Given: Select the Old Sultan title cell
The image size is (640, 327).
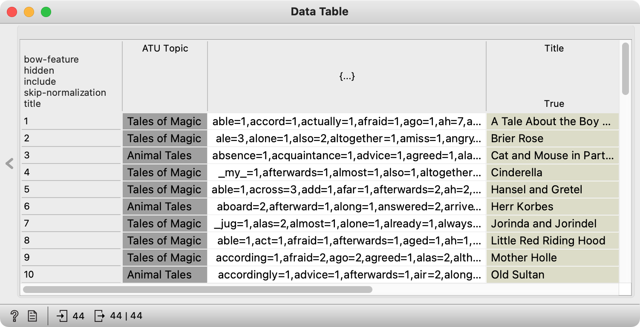Looking at the screenshot, I should coord(553,275).
